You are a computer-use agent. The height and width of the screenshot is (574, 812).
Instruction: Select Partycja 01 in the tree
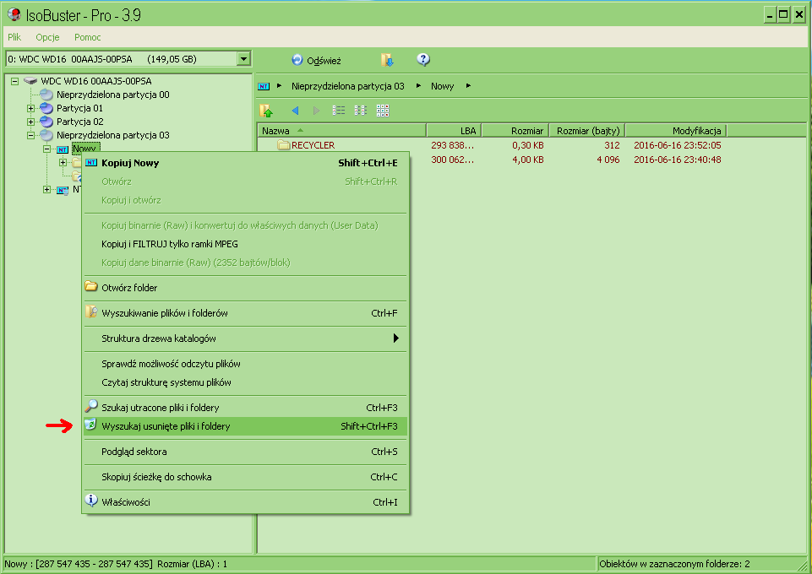[x=79, y=108]
